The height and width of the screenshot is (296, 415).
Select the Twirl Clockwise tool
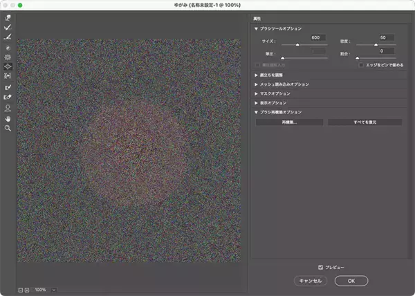[x=8, y=48]
